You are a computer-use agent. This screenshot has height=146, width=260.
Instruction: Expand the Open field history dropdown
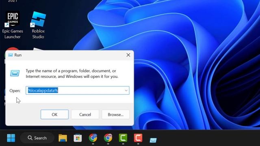click(x=126, y=90)
